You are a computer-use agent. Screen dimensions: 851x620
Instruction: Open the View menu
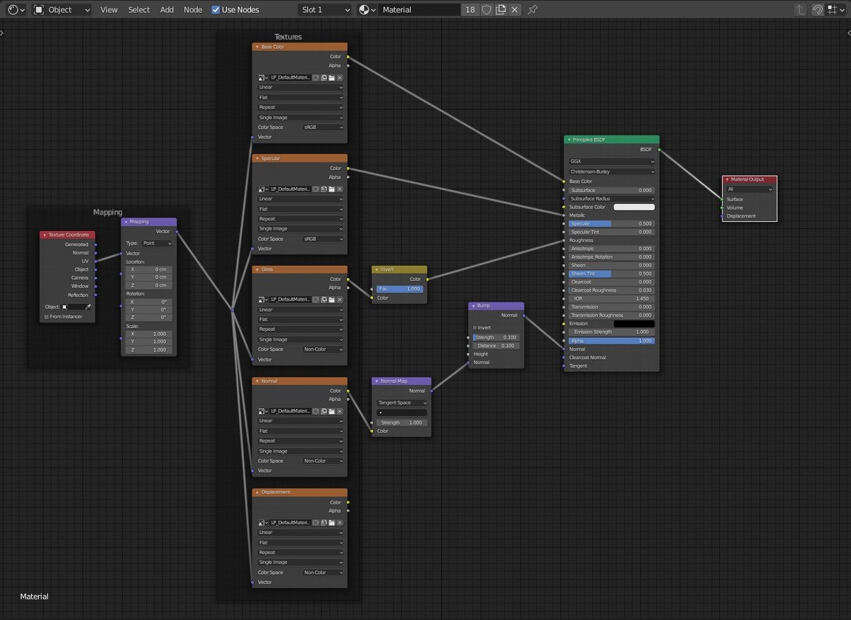pyautogui.click(x=109, y=10)
